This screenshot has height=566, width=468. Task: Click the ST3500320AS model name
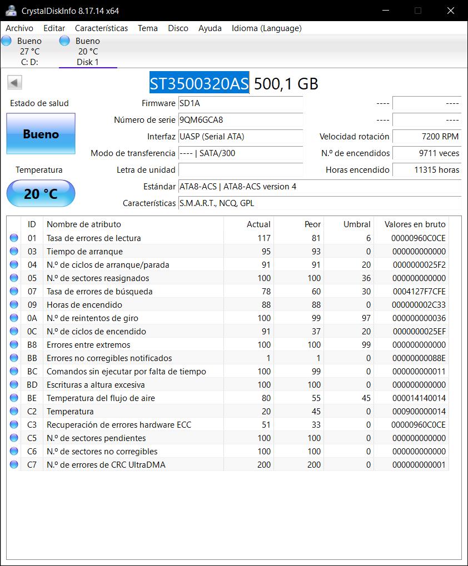200,83
